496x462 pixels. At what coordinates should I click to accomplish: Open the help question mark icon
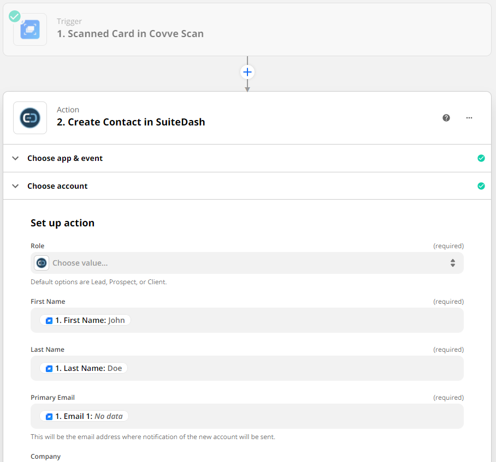pos(446,118)
